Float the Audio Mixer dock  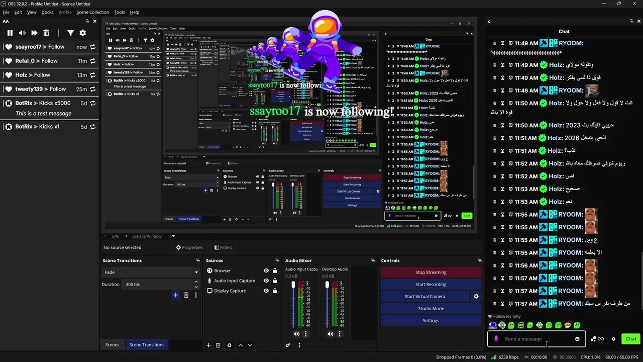tap(373, 260)
